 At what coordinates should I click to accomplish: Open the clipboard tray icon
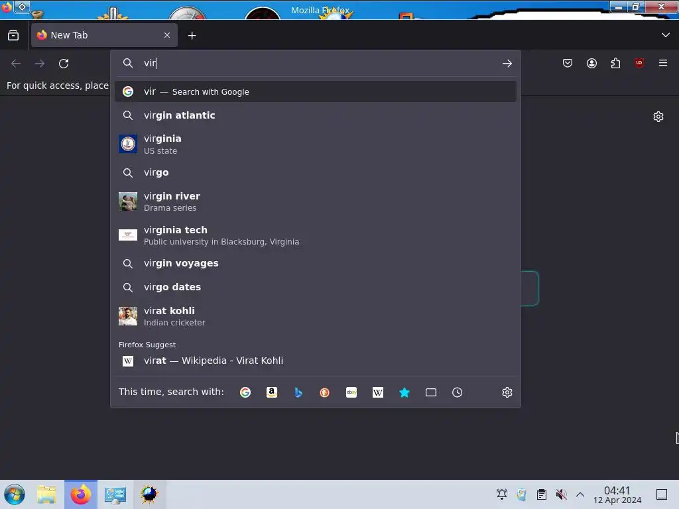click(541, 494)
